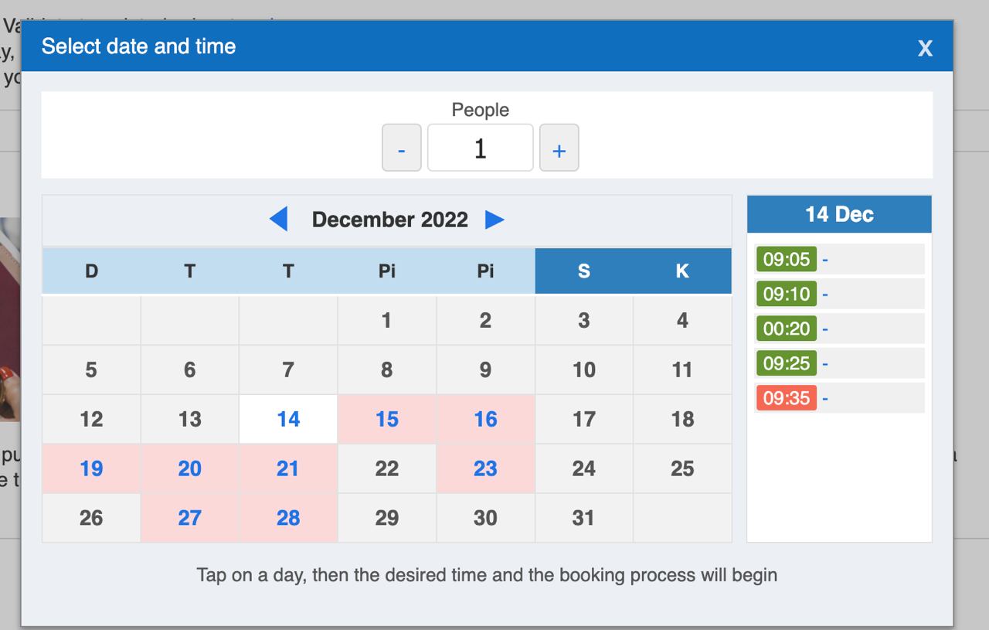The width and height of the screenshot is (989, 630).
Task: Select December 19 on the calendar
Action: pyautogui.click(x=91, y=468)
